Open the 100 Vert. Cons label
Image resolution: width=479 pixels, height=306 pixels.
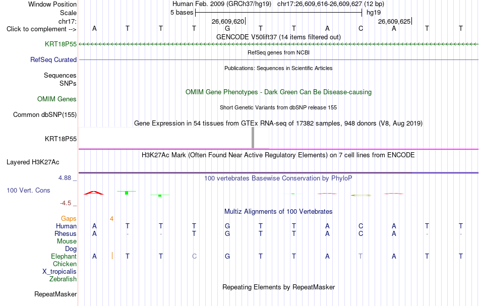tap(28, 190)
